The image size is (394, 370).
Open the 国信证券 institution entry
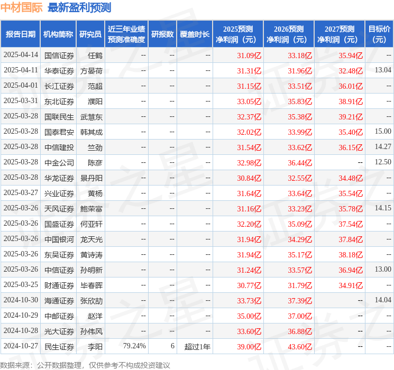tap(59, 55)
